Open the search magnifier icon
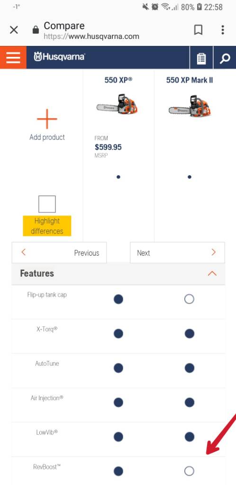The image size is (236, 485). coord(225,58)
